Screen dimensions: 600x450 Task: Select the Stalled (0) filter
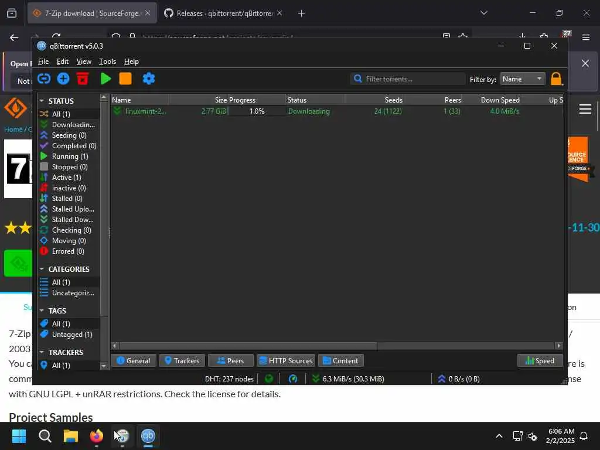[69, 199]
